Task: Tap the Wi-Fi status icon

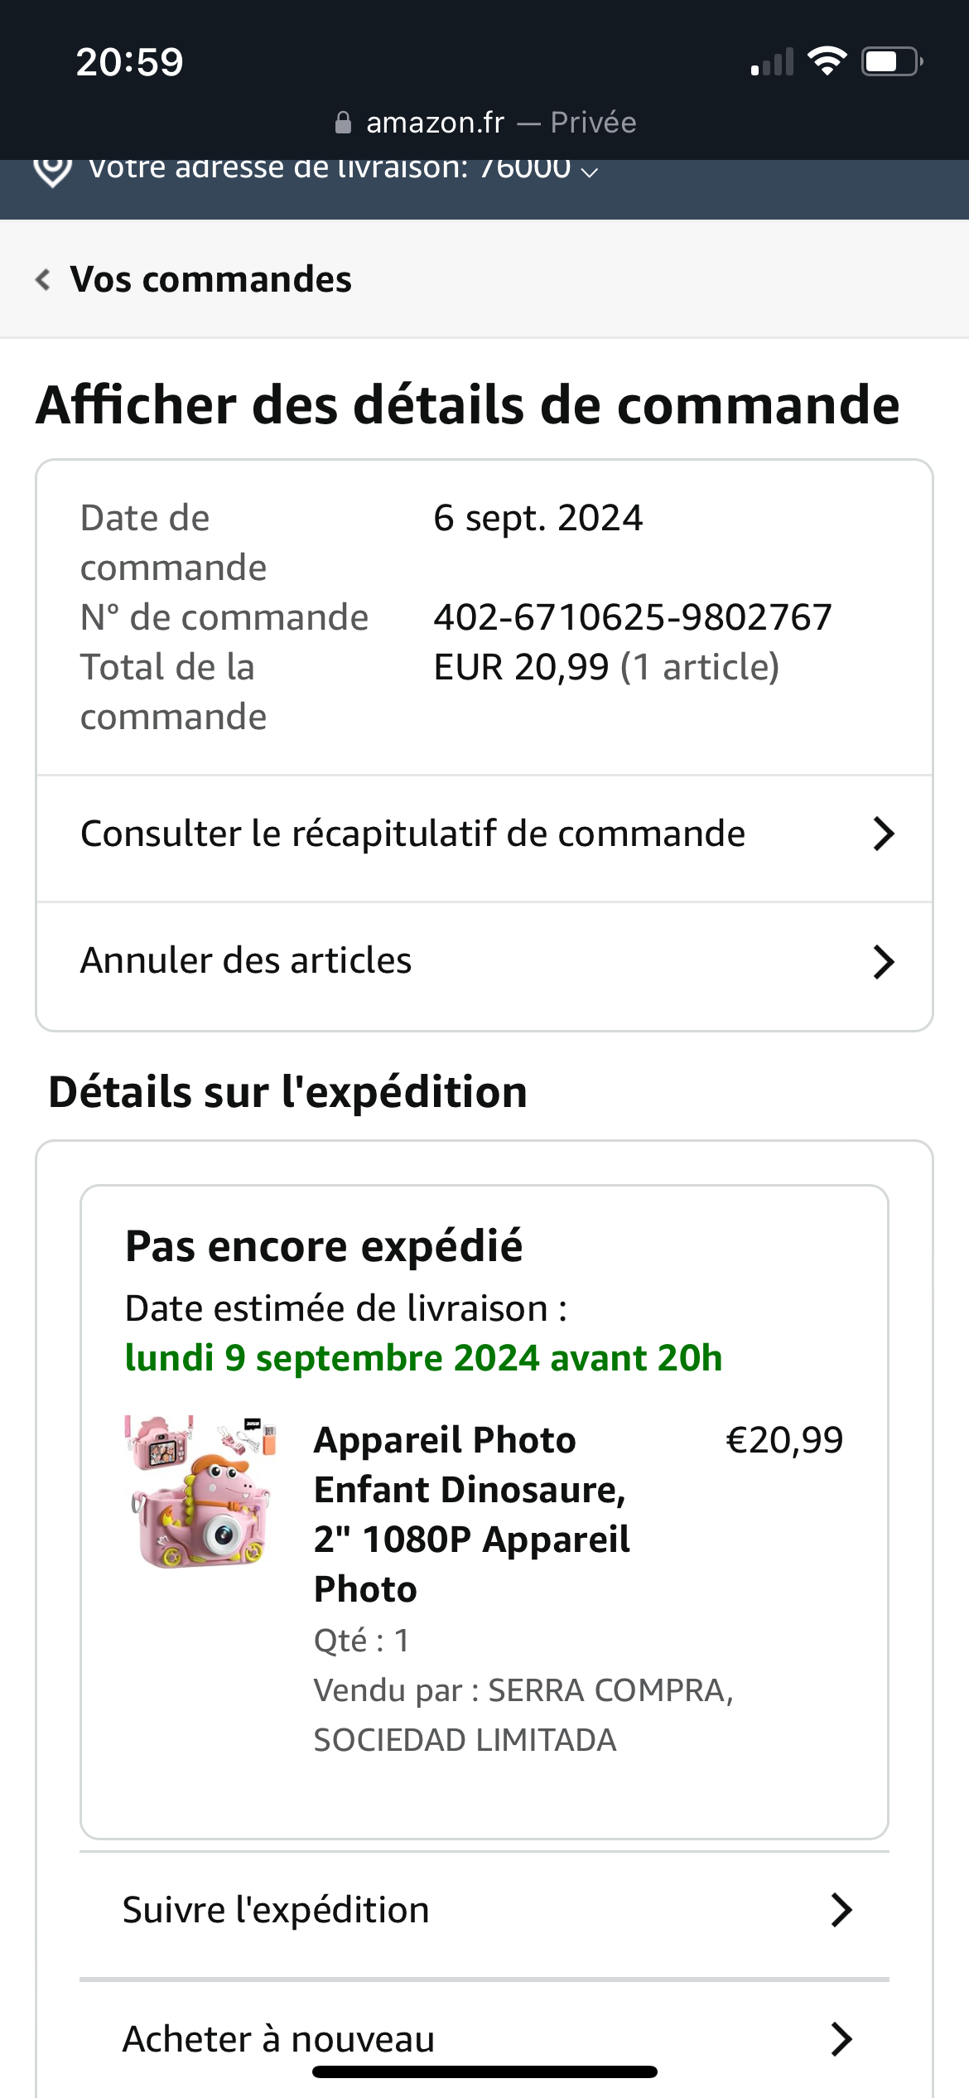Action: coord(827,61)
